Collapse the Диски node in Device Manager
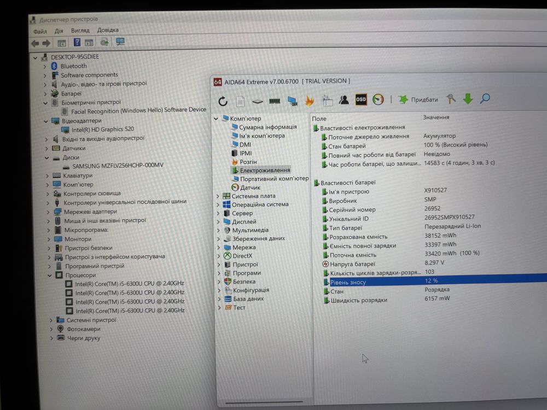Screen dimensions: 547x410 [x=46, y=158]
